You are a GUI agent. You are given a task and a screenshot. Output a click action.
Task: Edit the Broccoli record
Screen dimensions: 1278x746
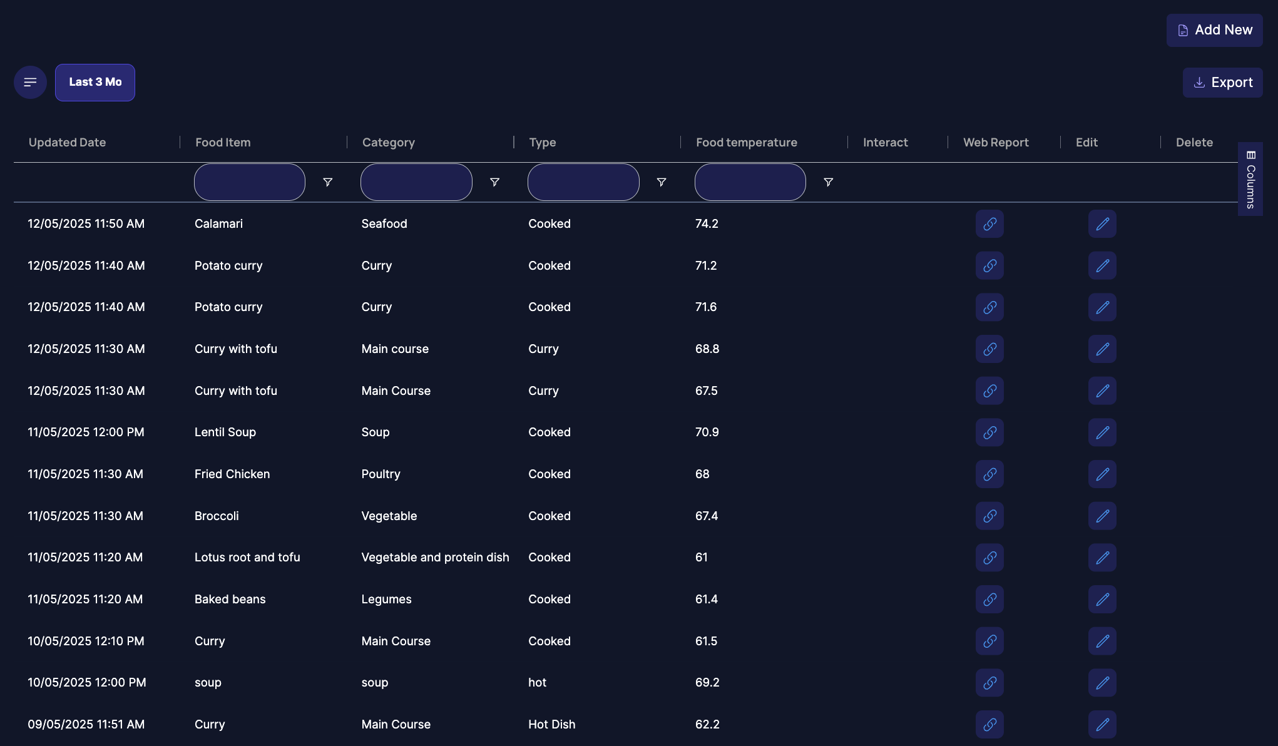1102,516
